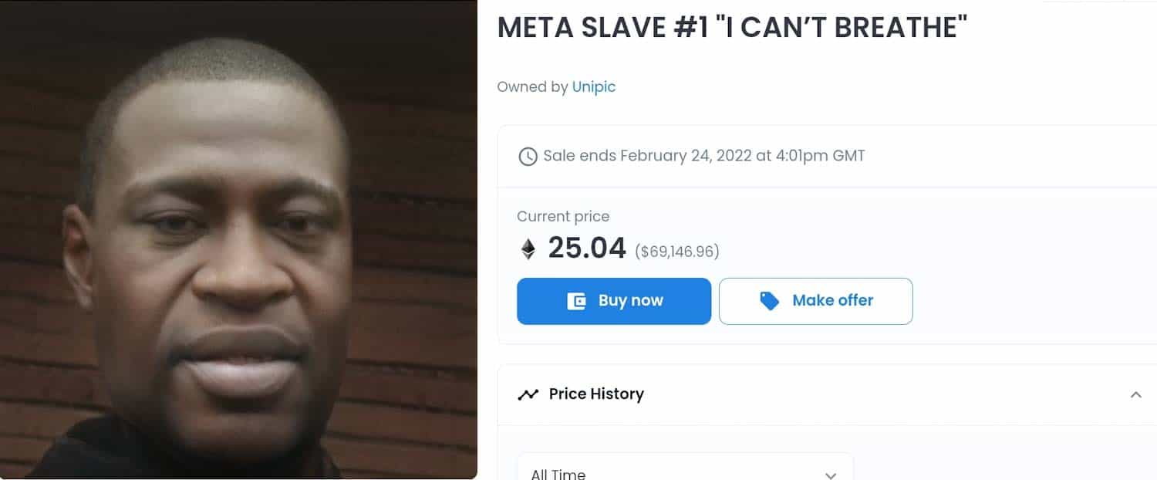Click the tag icon inside Make offer
Screen dimensions: 1157x480
tap(770, 301)
